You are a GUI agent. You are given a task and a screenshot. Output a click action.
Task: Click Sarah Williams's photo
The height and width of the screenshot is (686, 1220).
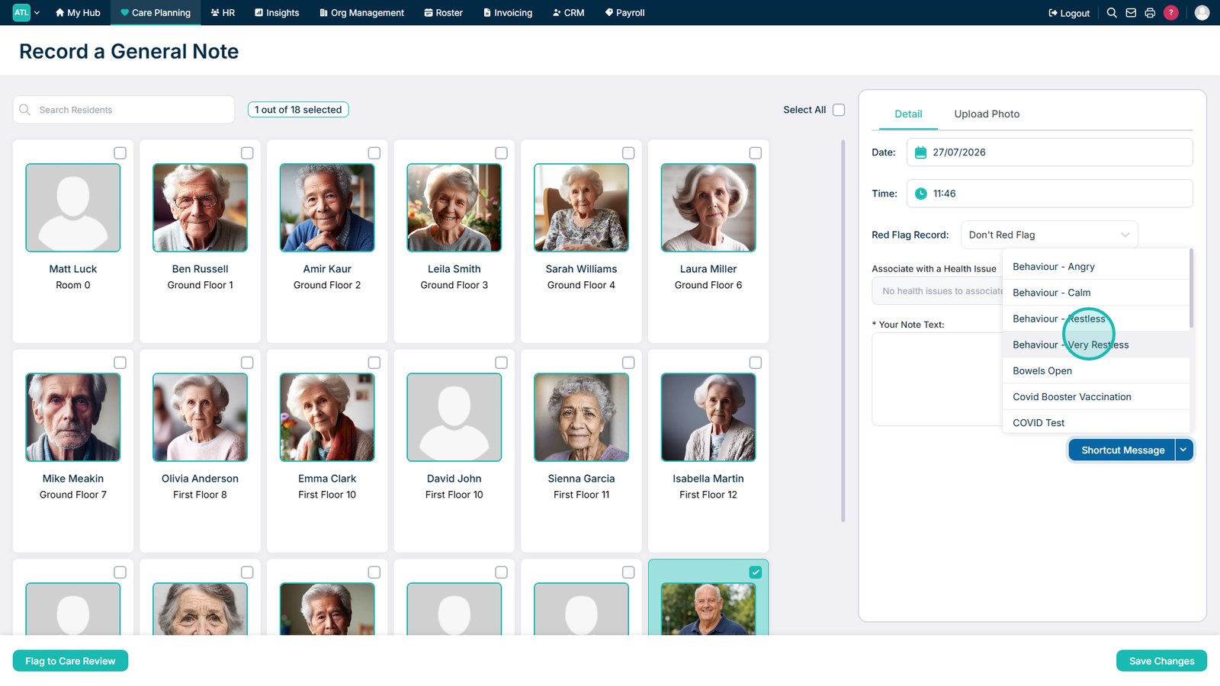581,207
